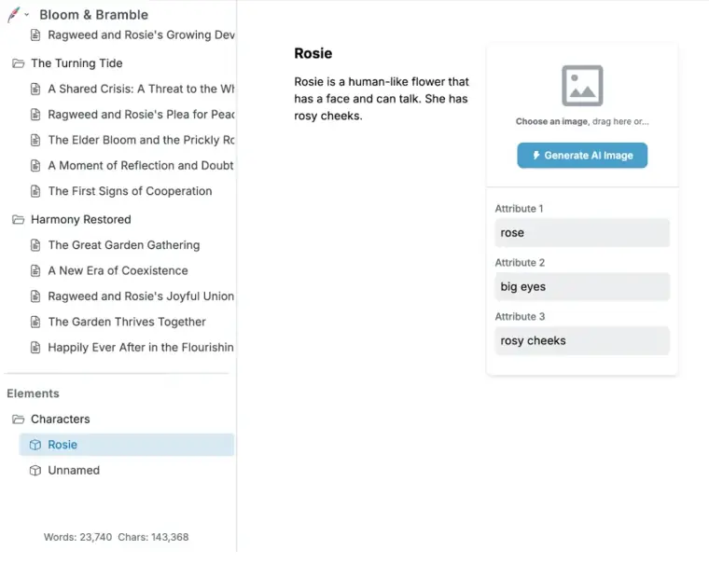
Task: Open A Moment of Reflection and Doubt
Action: 141,165
